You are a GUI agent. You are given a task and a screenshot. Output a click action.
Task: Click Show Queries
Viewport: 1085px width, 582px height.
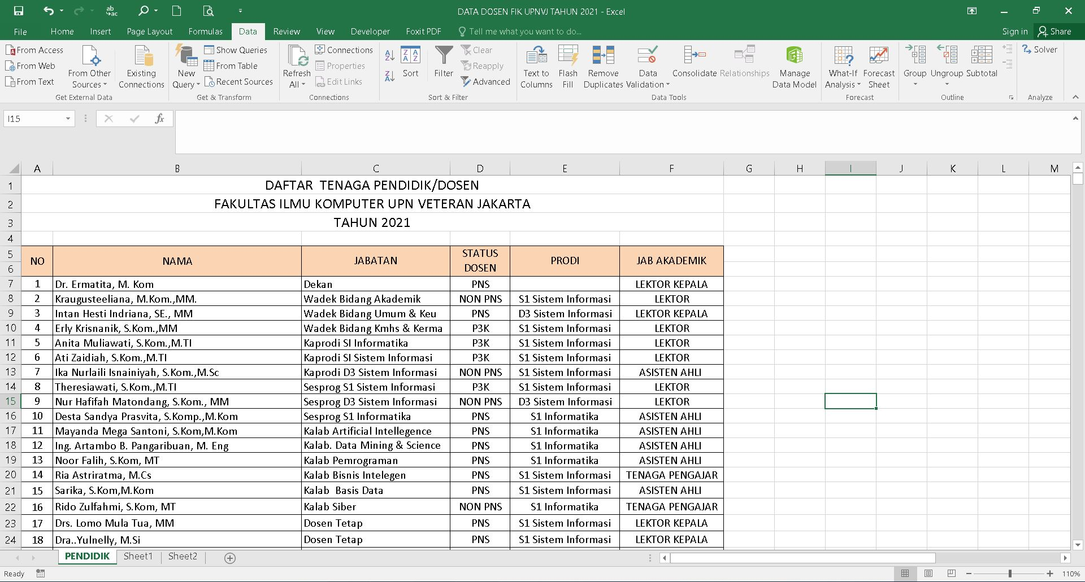[236, 50]
